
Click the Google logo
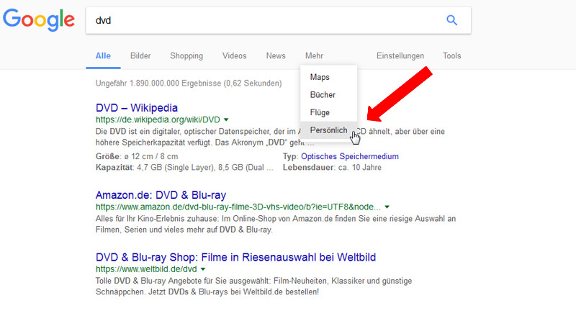point(39,20)
